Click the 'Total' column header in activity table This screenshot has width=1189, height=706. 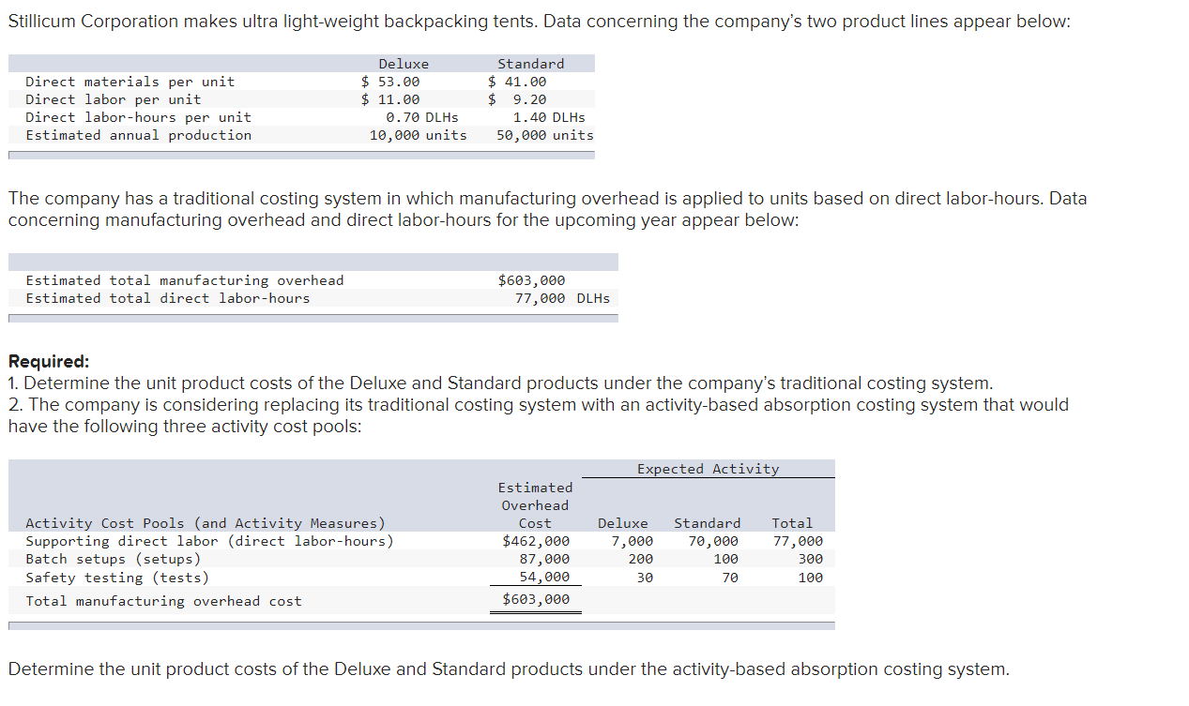tap(793, 523)
